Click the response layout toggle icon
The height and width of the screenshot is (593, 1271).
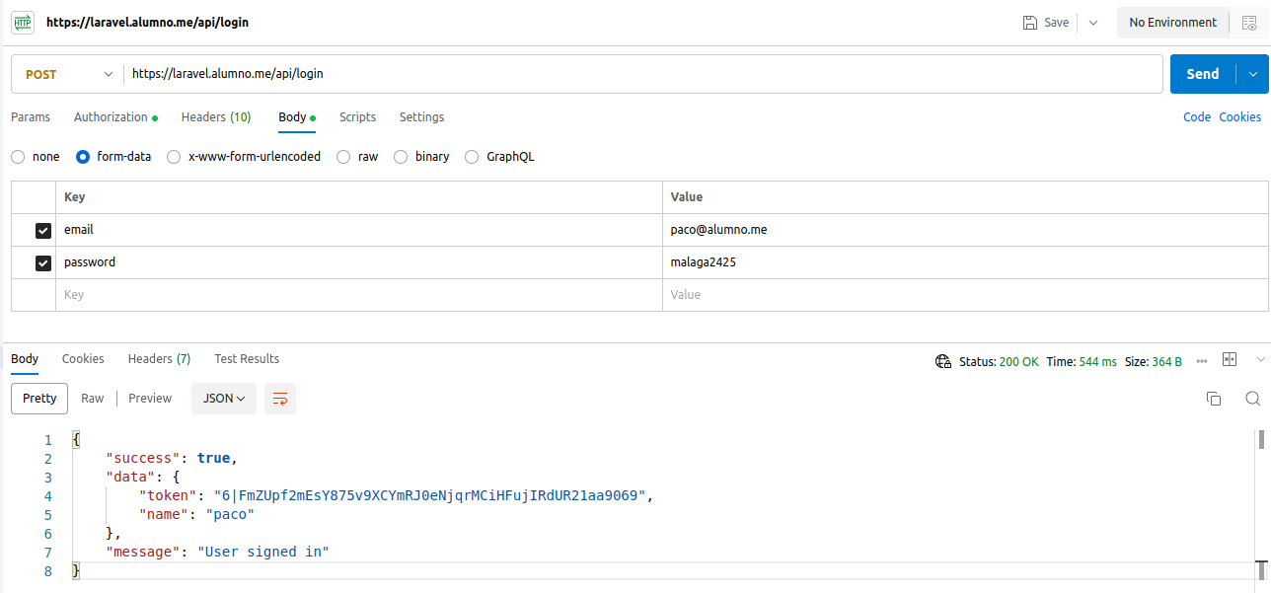1230,360
